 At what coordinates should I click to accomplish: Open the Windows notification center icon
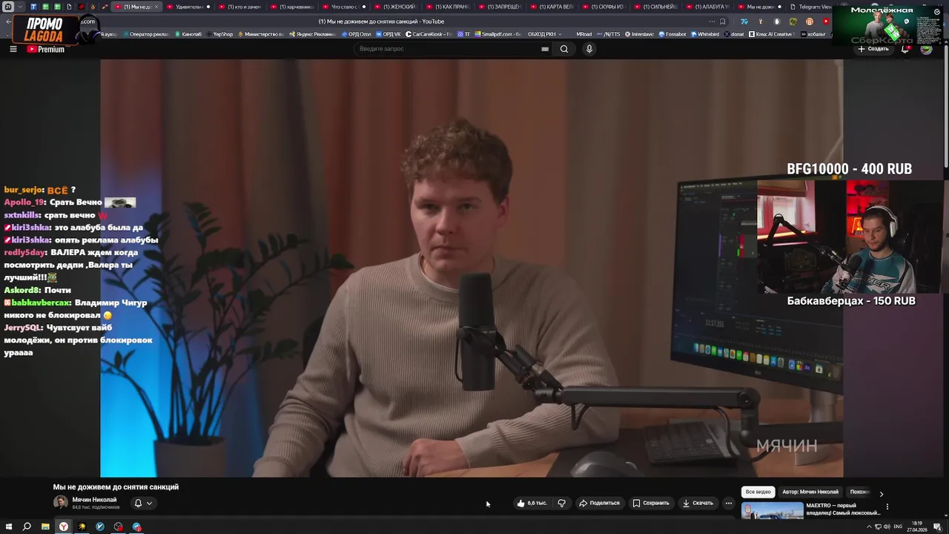938,527
